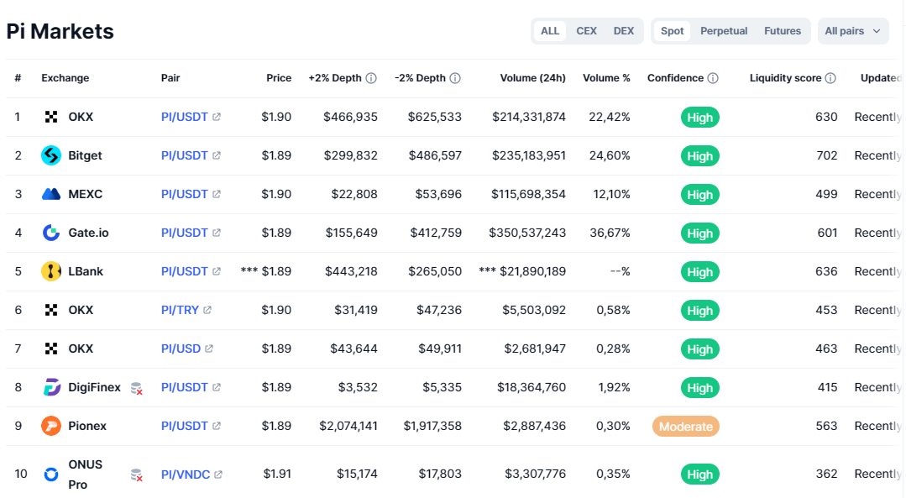Viewport: 906px width, 498px height.
Task: Click the Gate.io exchange logo
Action: click(x=51, y=233)
